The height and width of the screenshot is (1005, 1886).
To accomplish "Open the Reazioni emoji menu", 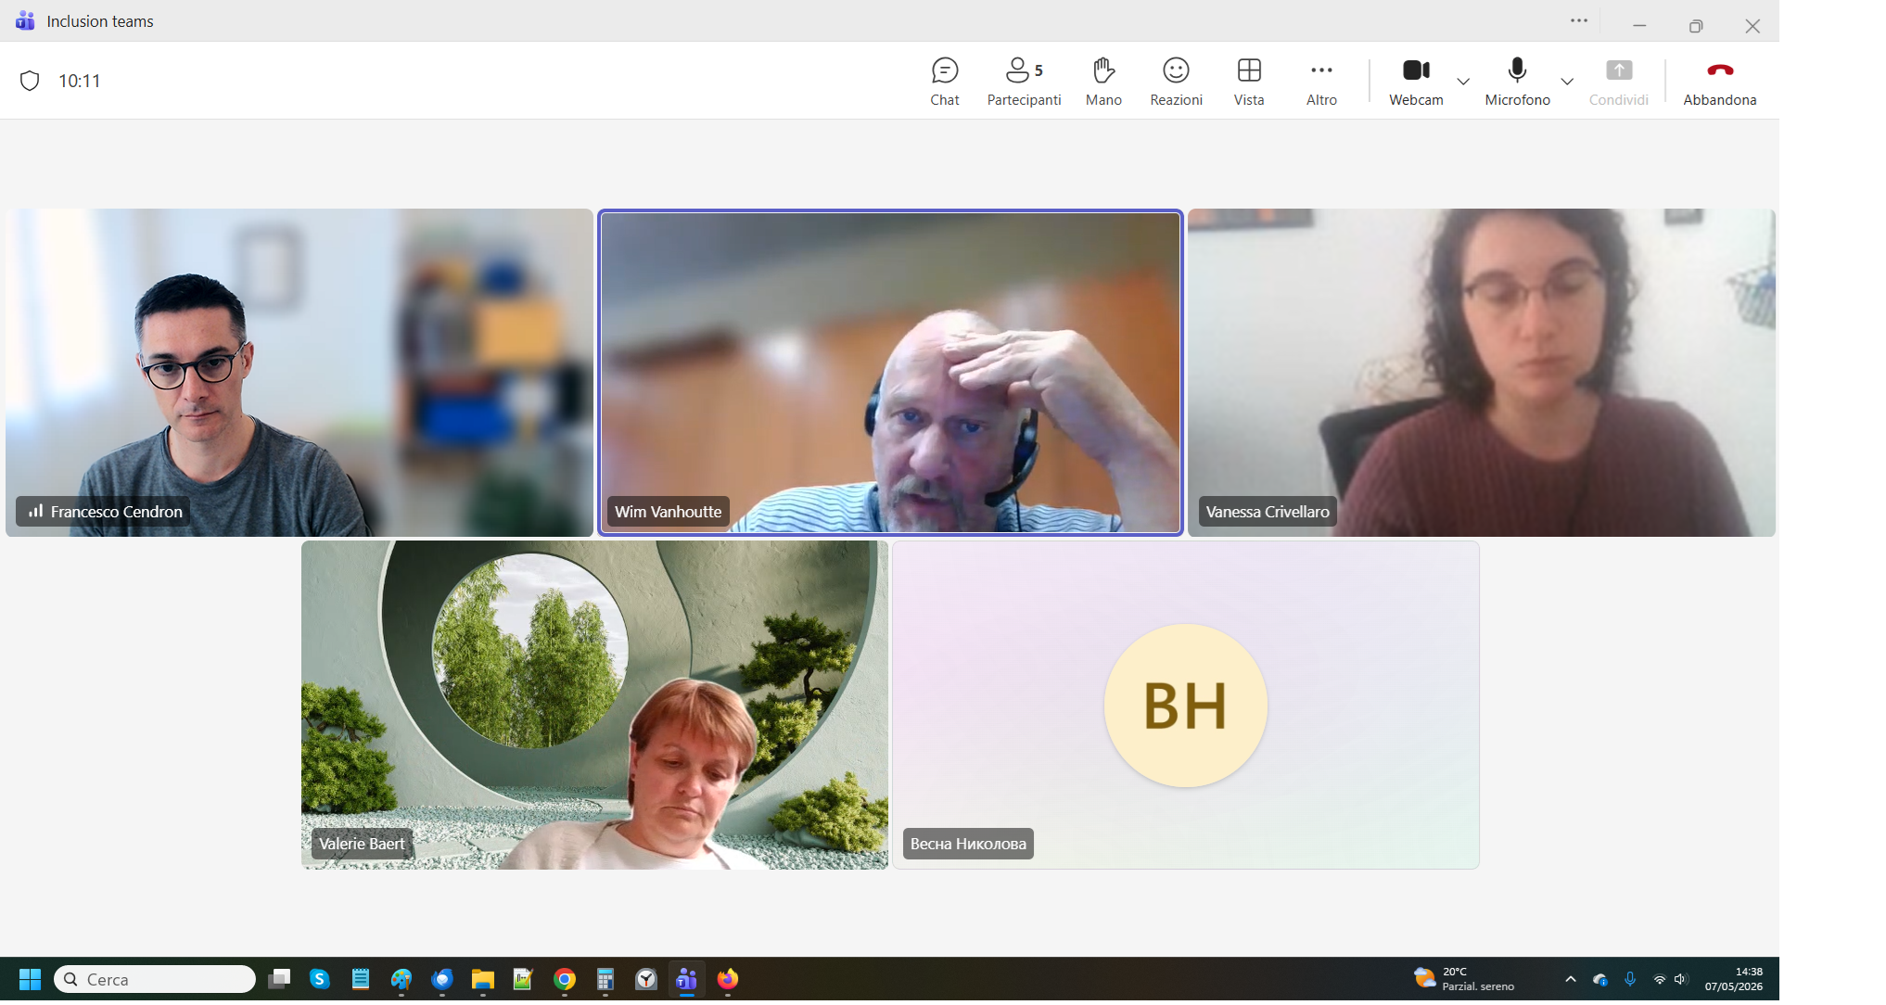I will (x=1176, y=82).
